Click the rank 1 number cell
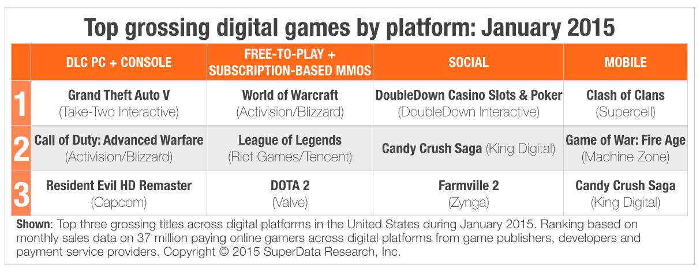This screenshot has height=272, width=700. coord(21,104)
